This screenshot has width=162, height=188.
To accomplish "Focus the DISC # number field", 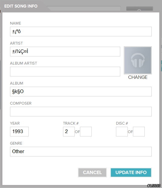I will click(122, 132).
